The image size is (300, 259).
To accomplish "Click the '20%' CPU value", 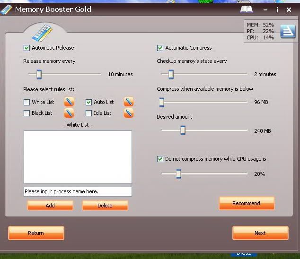I will pos(259,174).
